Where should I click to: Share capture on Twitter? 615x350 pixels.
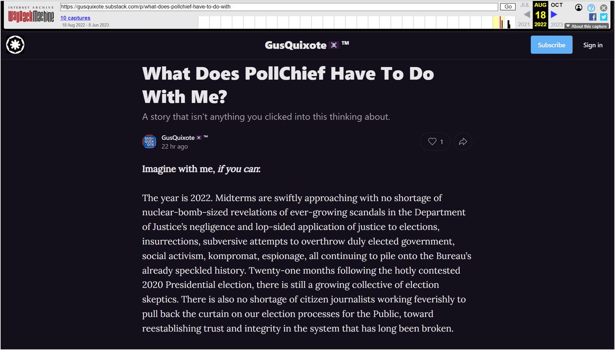[x=604, y=17]
